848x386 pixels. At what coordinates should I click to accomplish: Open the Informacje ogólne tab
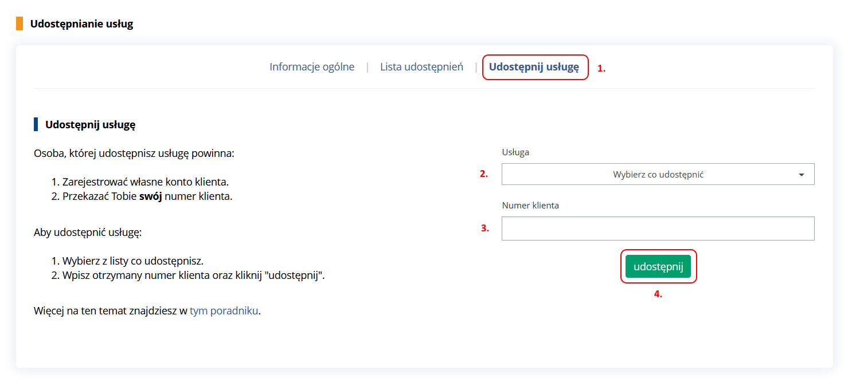312,67
